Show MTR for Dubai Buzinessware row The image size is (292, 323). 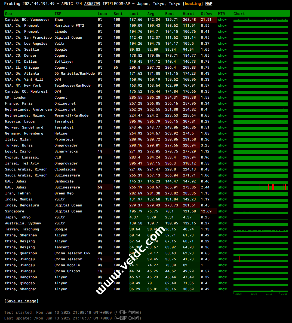pos(222,187)
